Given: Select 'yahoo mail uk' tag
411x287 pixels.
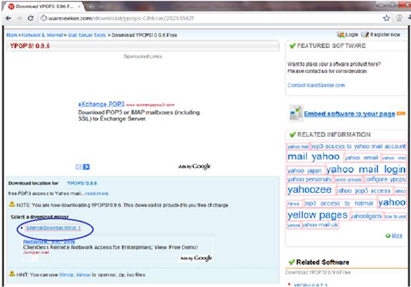Looking at the screenshot, I should 320,224.
